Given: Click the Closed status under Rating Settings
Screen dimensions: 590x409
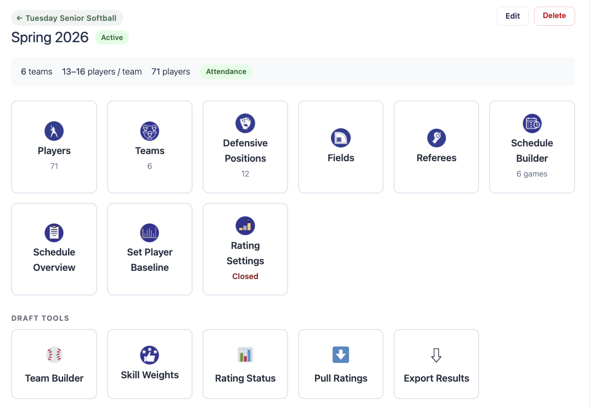Looking at the screenshot, I should (x=245, y=276).
